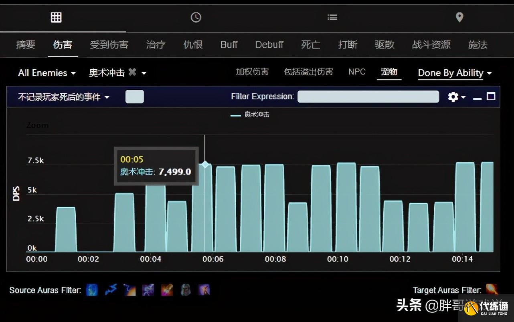Select the first Source Auras Filter spell icon
514x322 pixels.
92,290
